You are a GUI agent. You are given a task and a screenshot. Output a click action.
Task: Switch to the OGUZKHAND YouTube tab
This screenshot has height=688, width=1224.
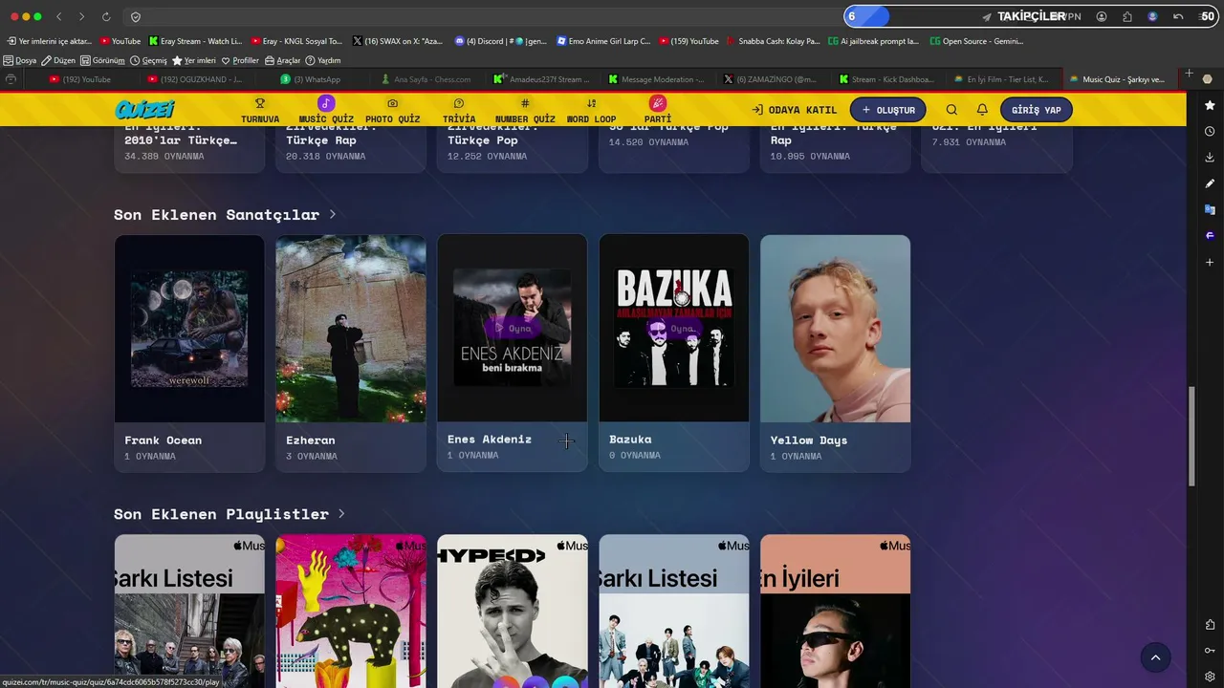[194, 79]
